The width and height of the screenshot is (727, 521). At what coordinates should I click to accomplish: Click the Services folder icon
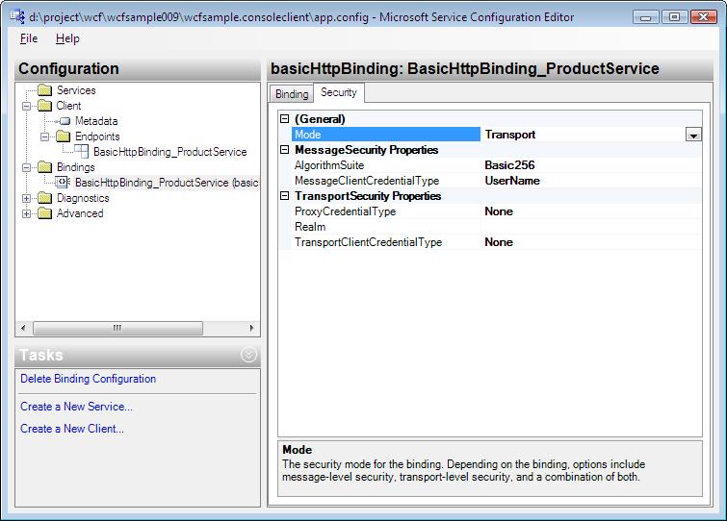[45, 90]
